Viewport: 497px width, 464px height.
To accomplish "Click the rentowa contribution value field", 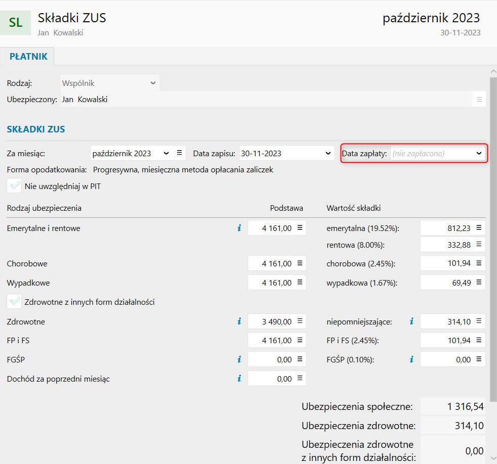I will 445,245.
